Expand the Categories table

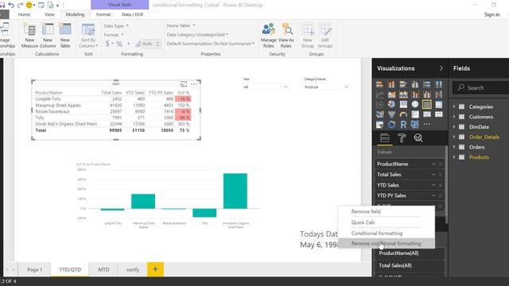454,106
